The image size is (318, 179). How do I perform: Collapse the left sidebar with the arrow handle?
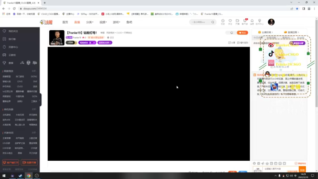pos(40,100)
